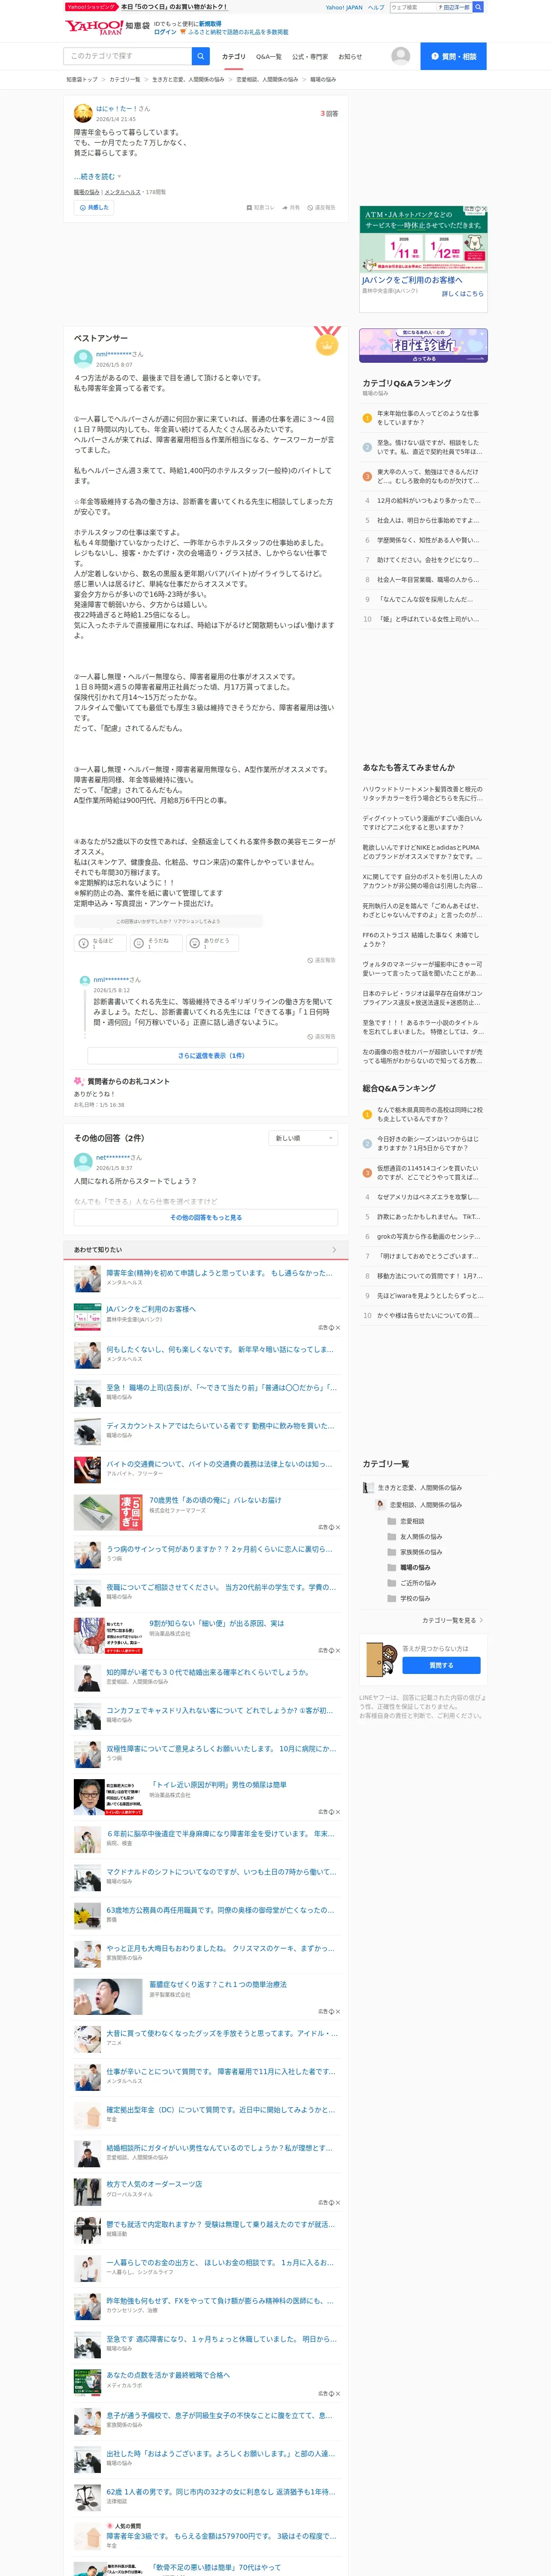Open the 職場の悩み bold category item
This screenshot has width=551, height=2576.
click(x=415, y=1567)
